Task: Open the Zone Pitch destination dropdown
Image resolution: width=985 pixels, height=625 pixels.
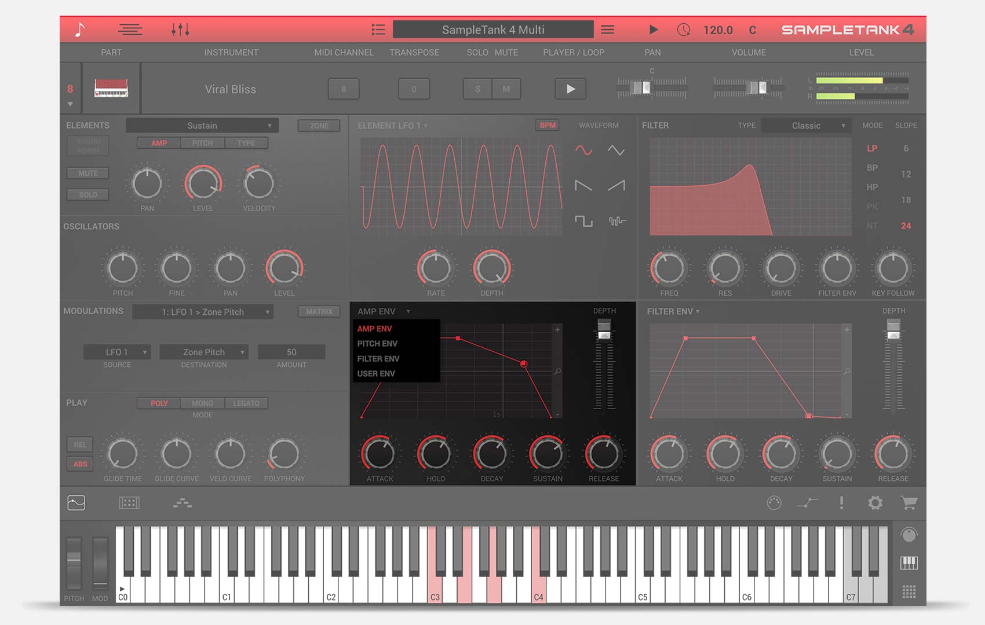Action: pyautogui.click(x=204, y=352)
